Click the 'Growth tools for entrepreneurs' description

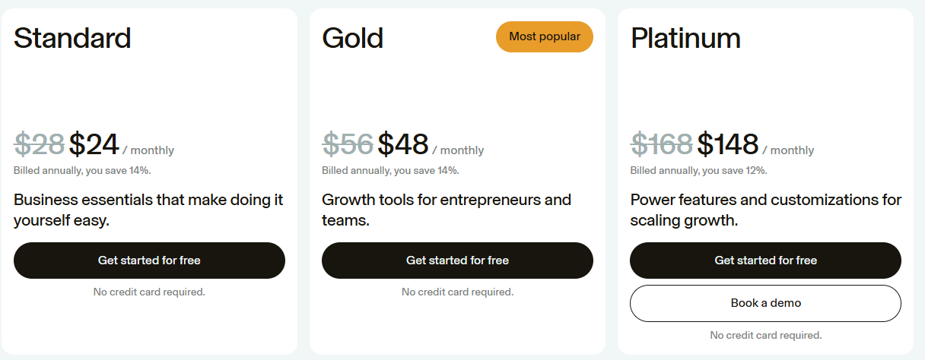[446, 210]
